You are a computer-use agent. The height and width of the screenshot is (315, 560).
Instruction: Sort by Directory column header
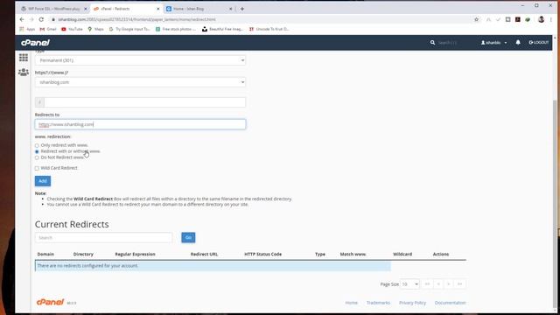click(x=83, y=254)
